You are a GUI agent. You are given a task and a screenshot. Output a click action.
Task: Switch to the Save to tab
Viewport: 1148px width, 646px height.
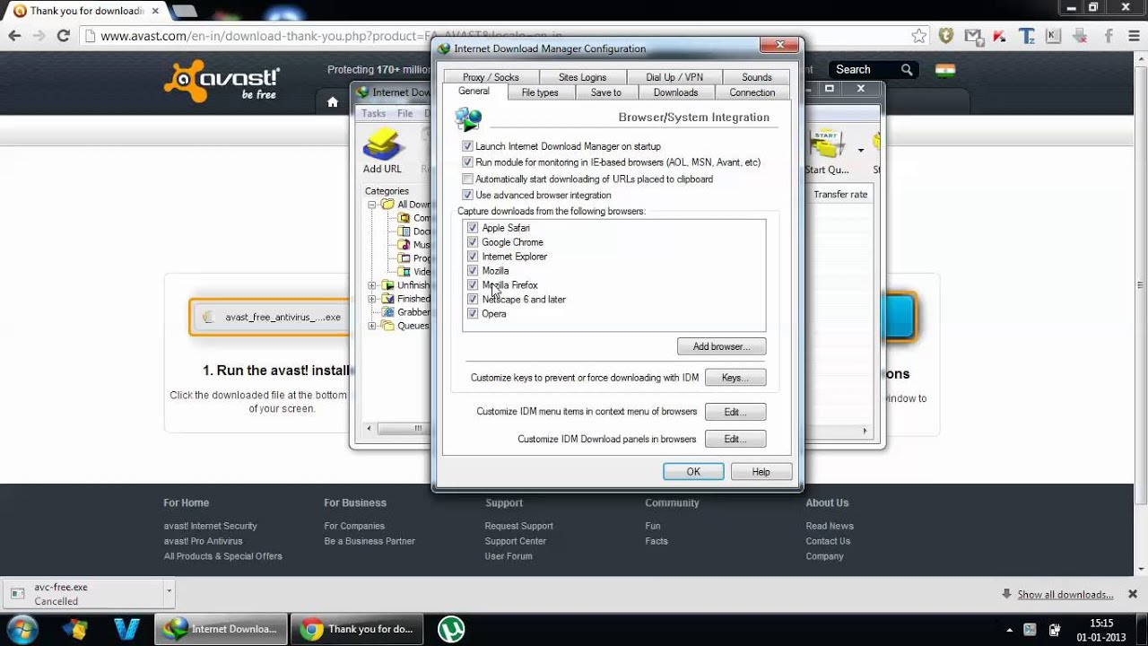tap(605, 92)
